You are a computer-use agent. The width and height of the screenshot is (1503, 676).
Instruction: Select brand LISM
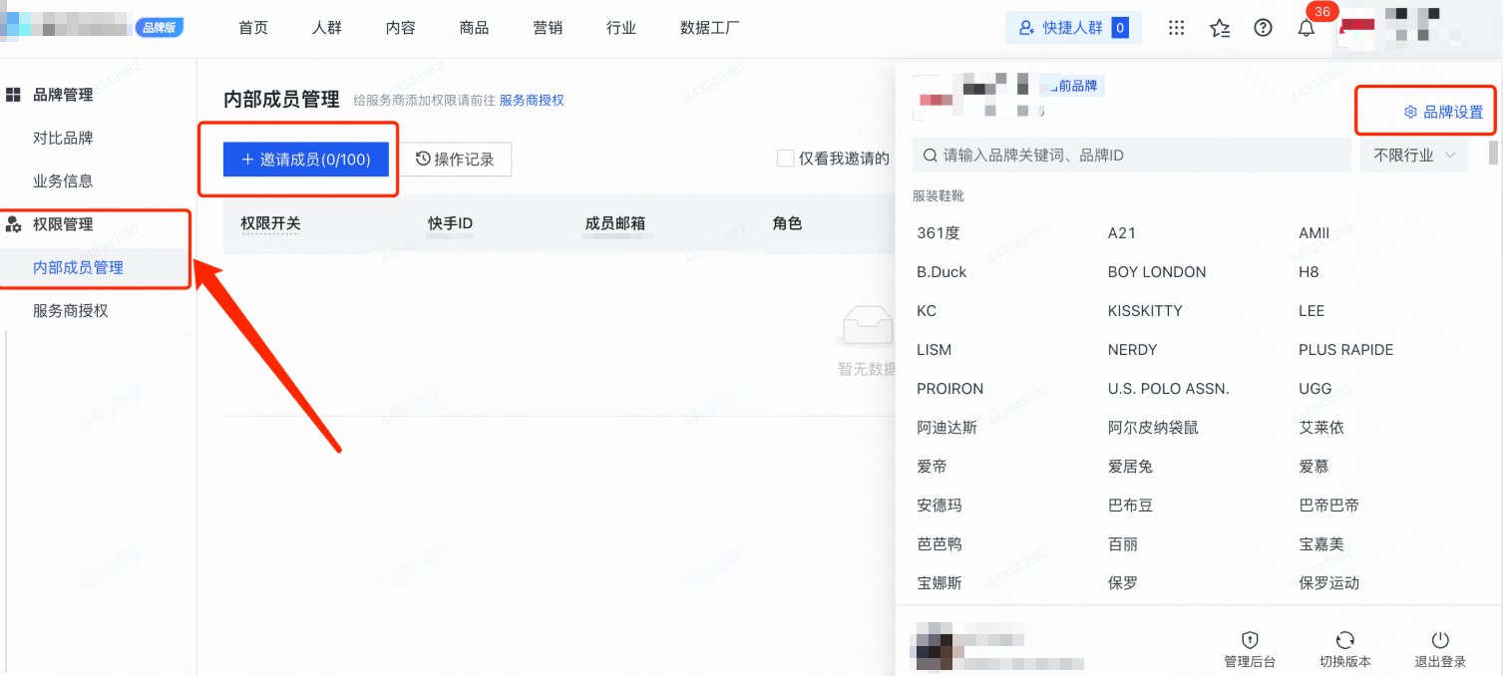click(x=935, y=350)
